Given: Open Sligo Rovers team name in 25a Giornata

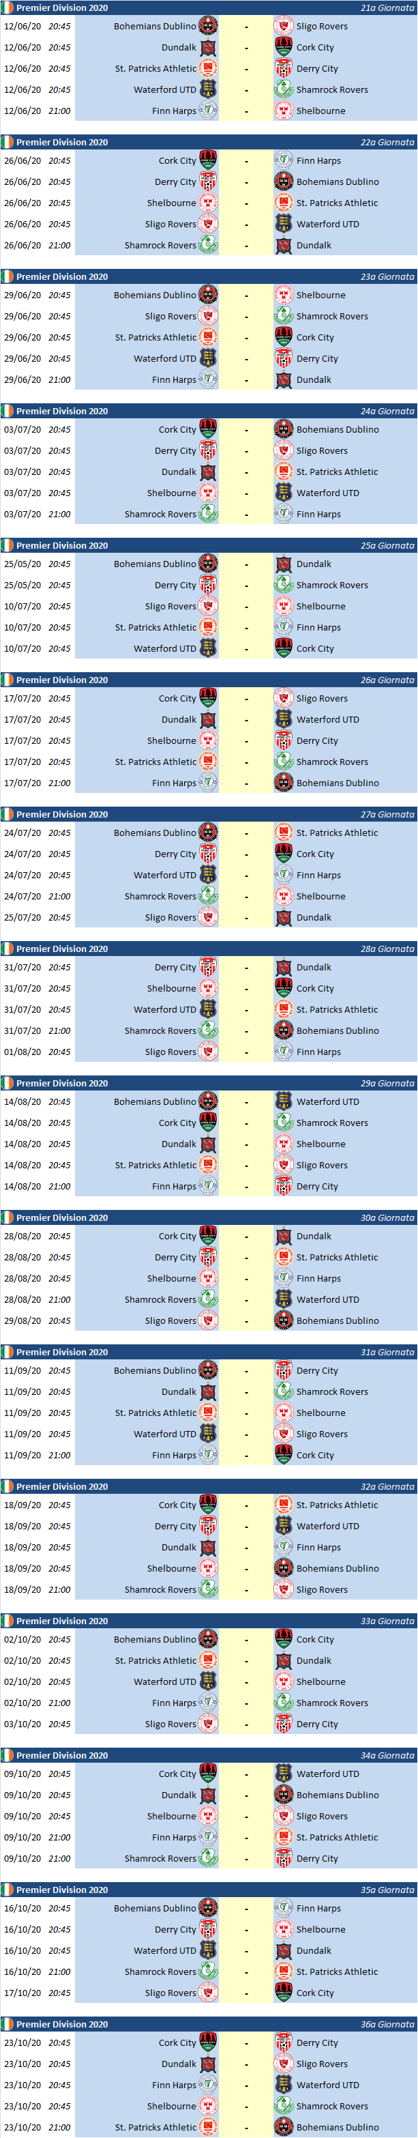Looking at the screenshot, I should click(170, 607).
